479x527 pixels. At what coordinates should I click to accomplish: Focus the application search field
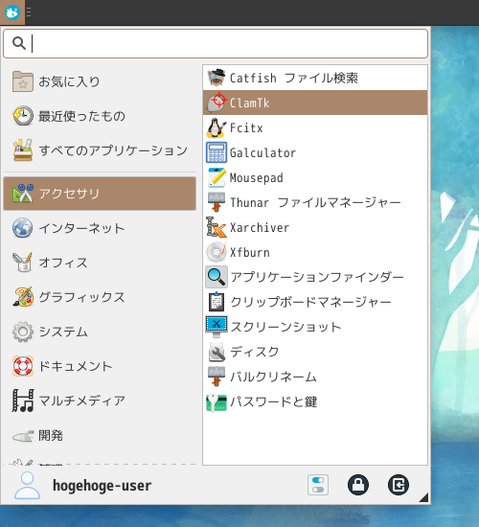pos(216,44)
